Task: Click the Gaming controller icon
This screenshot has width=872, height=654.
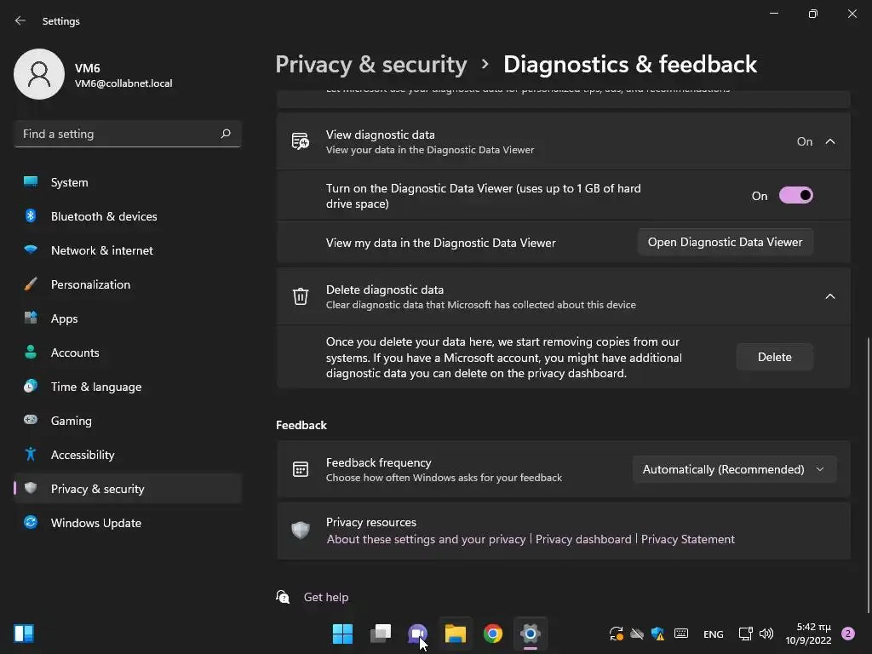Action: pos(31,420)
